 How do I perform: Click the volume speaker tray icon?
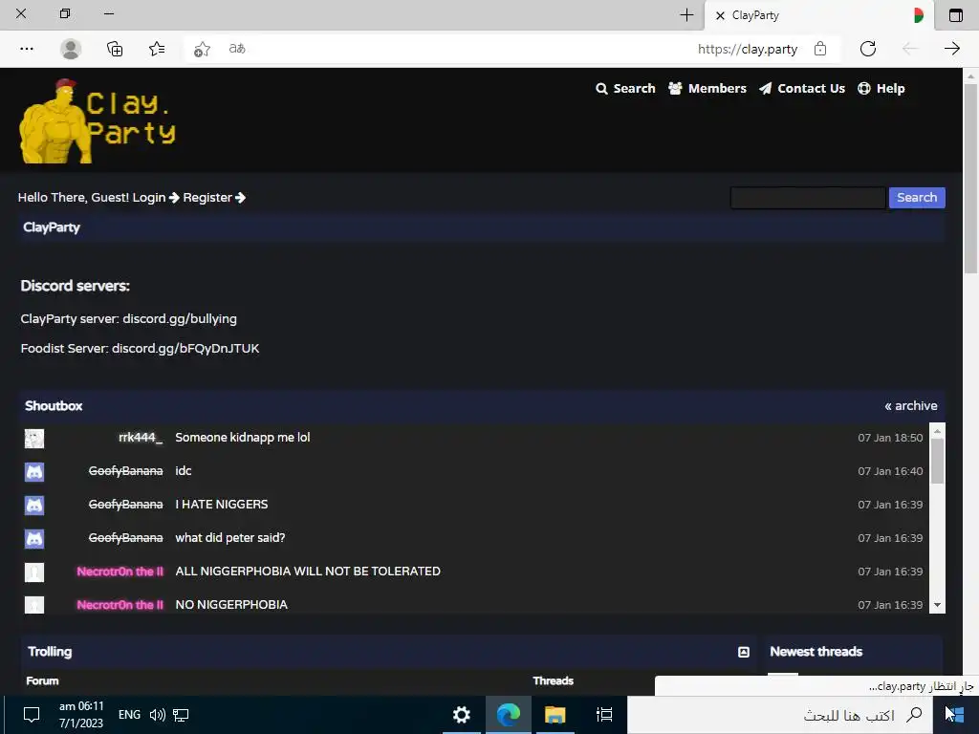point(158,715)
